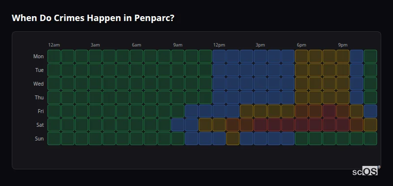Click the 'Mon' row label
The image size is (393, 186).
[x=38, y=56]
